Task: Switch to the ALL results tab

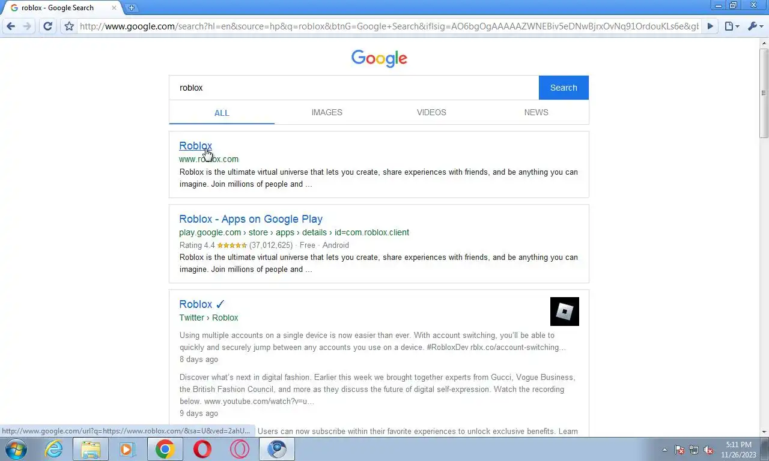Action: (x=222, y=113)
